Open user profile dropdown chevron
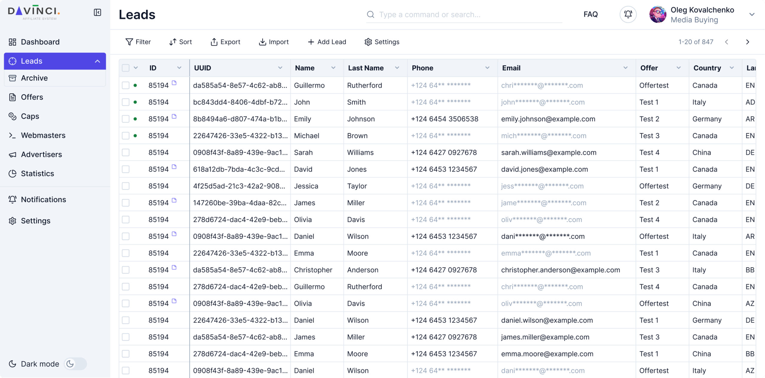765x378 pixels. click(752, 14)
